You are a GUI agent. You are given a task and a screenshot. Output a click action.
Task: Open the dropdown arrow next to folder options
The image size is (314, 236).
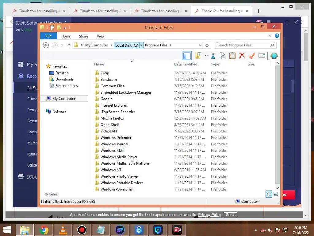tap(205, 56)
